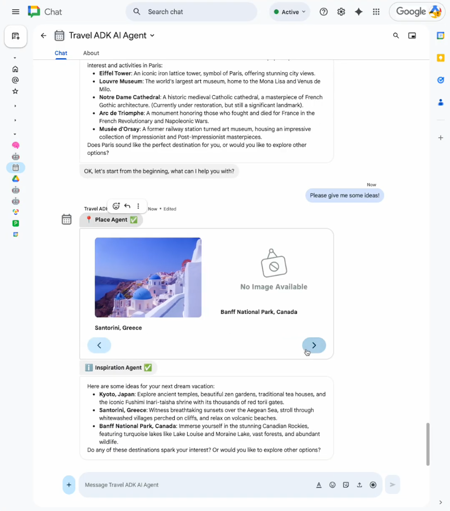Click the next arrow on the destination carousel
This screenshot has height=511, width=450.
click(x=314, y=345)
